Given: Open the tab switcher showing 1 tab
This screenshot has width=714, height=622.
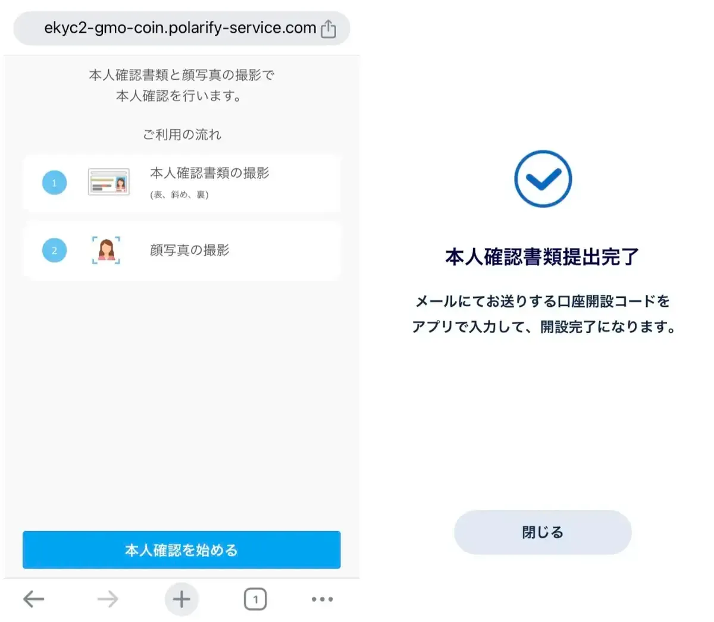Looking at the screenshot, I should coord(255,599).
